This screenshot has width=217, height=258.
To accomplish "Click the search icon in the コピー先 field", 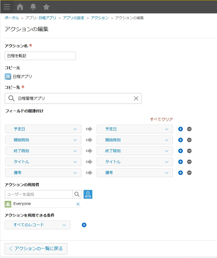I will 11,98.
